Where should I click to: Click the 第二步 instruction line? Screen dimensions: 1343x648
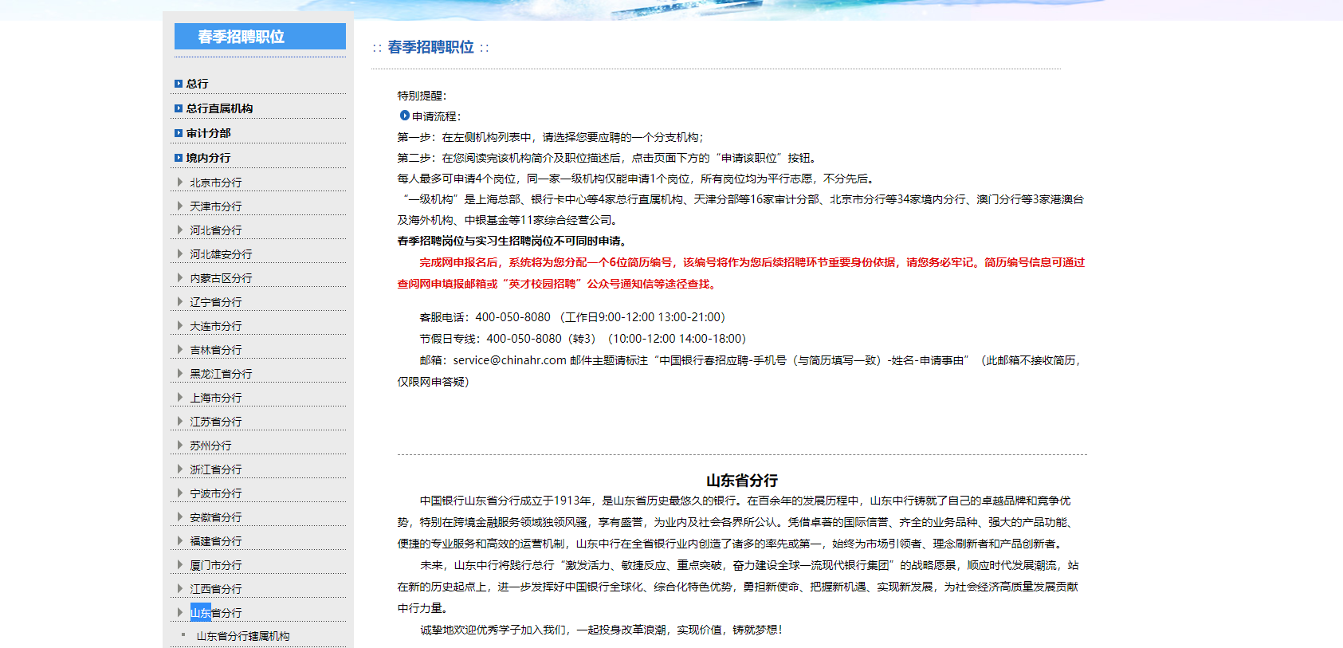pyautogui.click(x=608, y=158)
